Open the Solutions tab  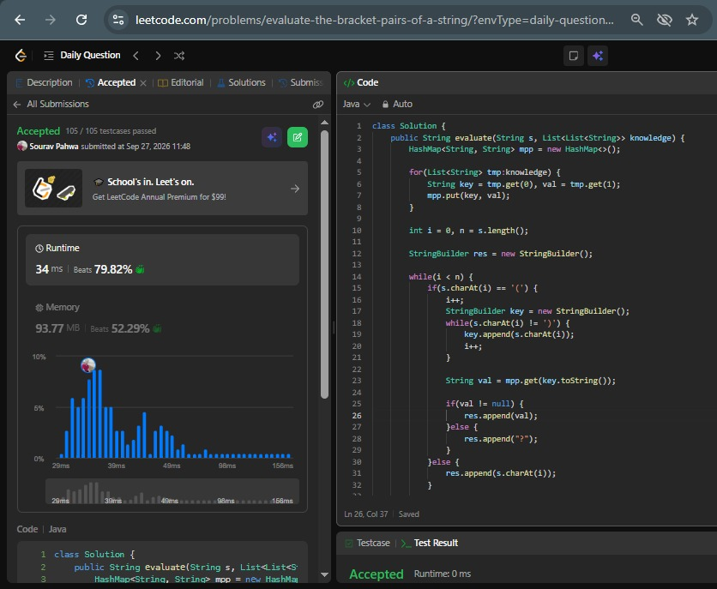point(241,82)
